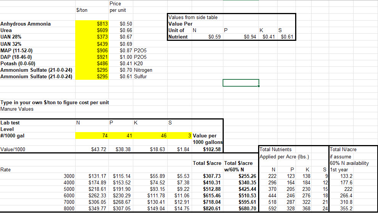Viewport: 378px width, 213px height.
Task: Click the '$/ton' column header
Action: pos(82,10)
